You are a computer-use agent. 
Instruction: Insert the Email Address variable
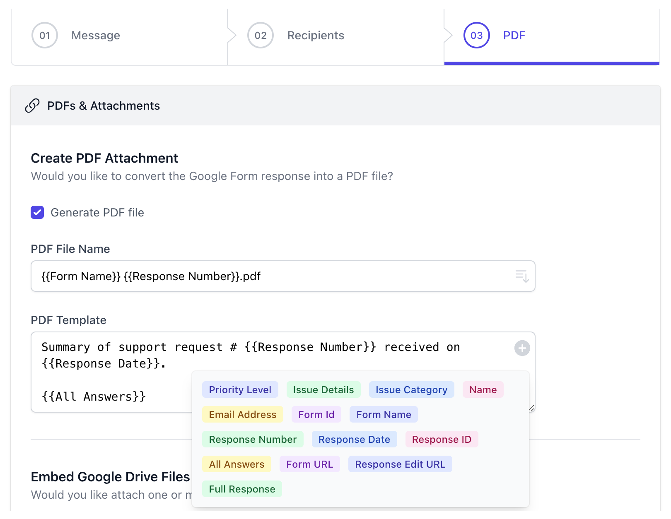pyautogui.click(x=242, y=414)
